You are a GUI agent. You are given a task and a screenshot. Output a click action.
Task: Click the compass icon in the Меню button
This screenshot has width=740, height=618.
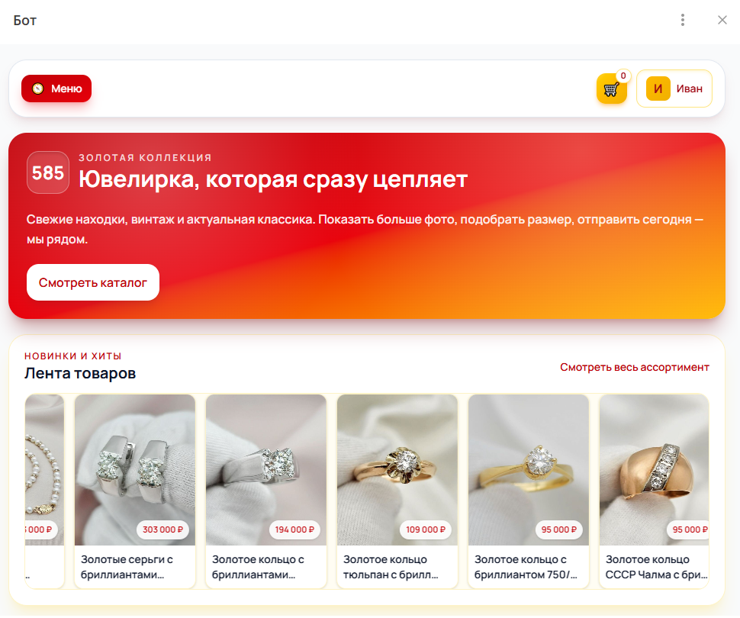pyautogui.click(x=37, y=89)
